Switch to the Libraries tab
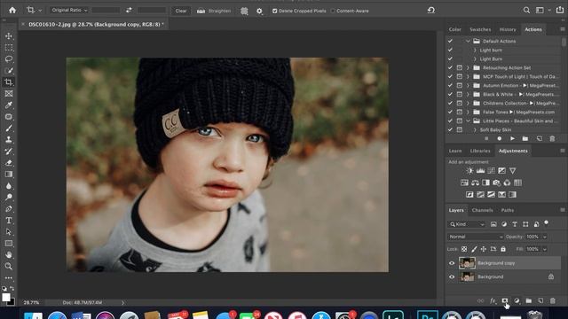568x319 pixels. [x=480, y=151]
